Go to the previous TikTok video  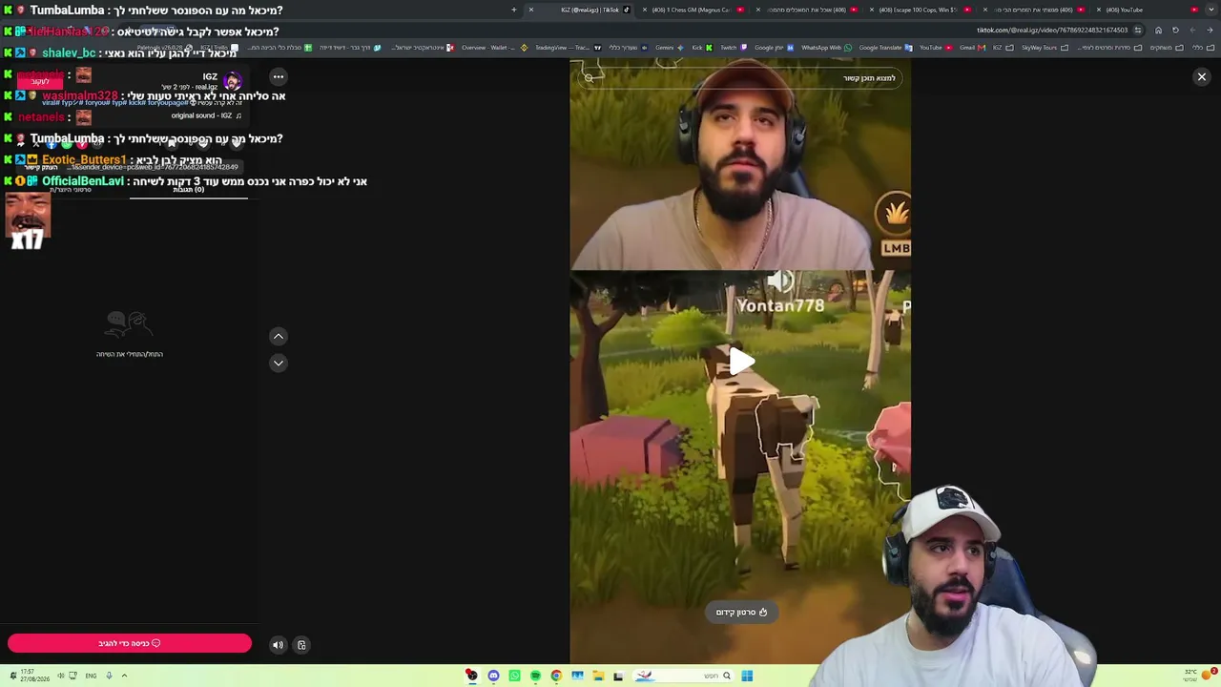point(279,336)
